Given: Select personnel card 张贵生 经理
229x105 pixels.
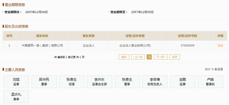Looking at the screenshot, I should tap(71, 81).
